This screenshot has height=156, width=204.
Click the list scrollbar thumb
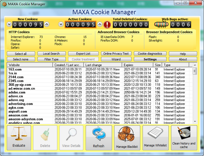[x=195, y=71]
